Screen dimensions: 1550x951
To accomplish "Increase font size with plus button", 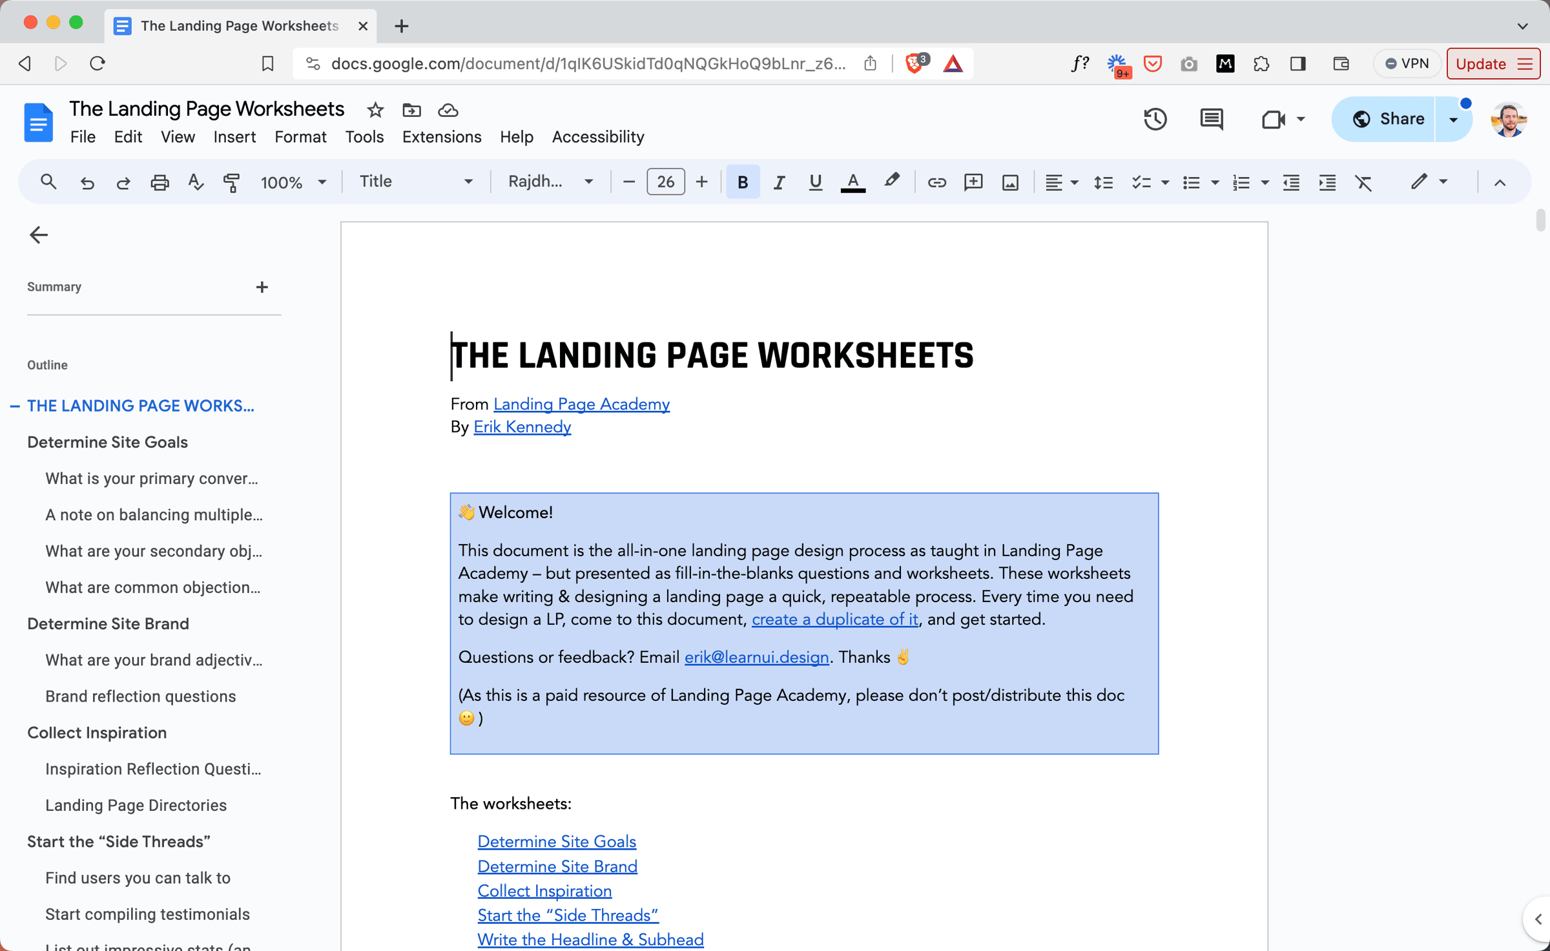I will pos(701,183).
